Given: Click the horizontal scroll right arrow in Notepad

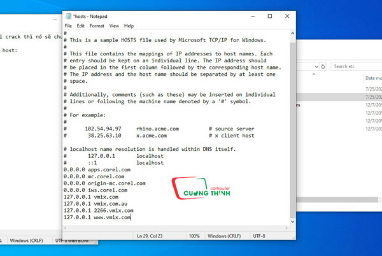Looking at the screenshot, I should pos(286,228).
